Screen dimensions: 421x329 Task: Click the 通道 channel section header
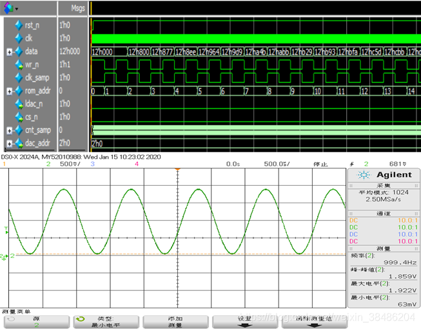pos(384,214)
